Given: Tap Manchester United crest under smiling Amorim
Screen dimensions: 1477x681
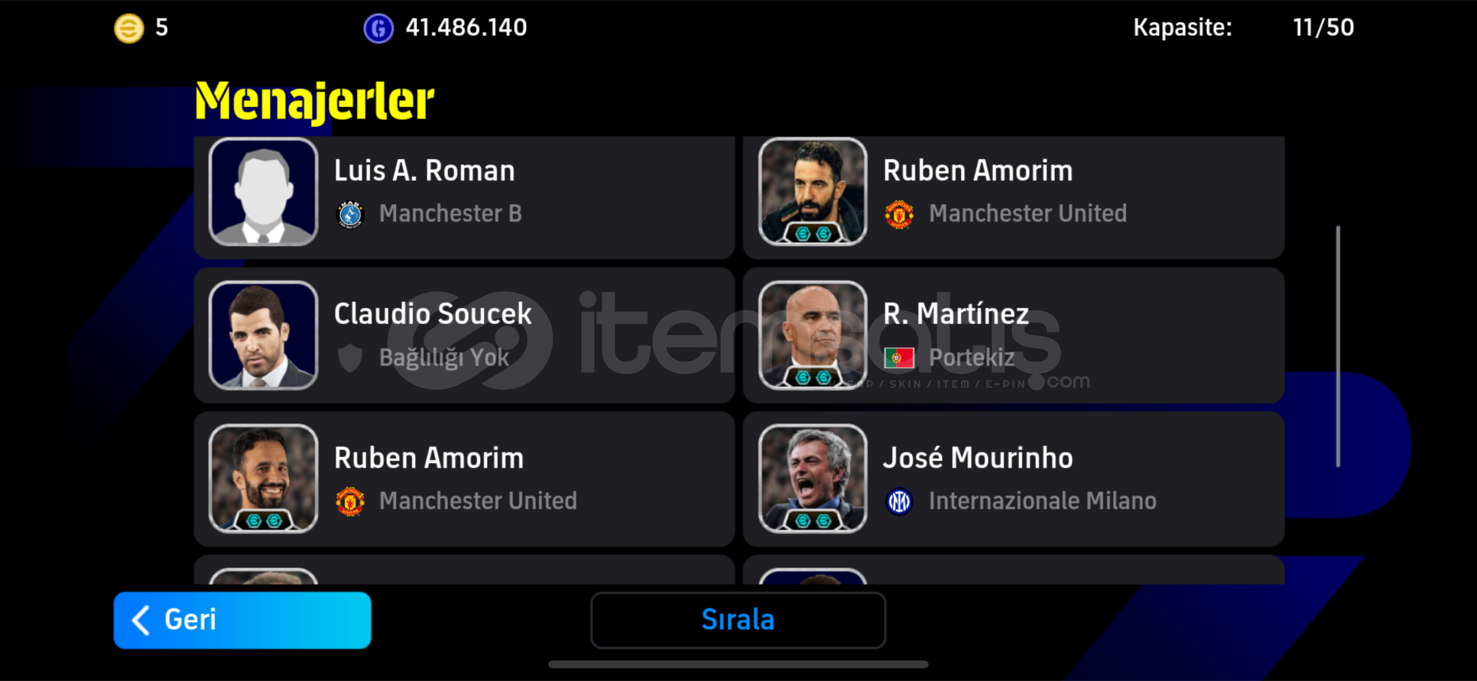Looking at the screenshot, I should [x=350, y=502].
